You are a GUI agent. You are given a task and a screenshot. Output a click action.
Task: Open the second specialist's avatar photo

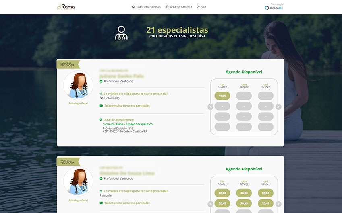(78, 181)
